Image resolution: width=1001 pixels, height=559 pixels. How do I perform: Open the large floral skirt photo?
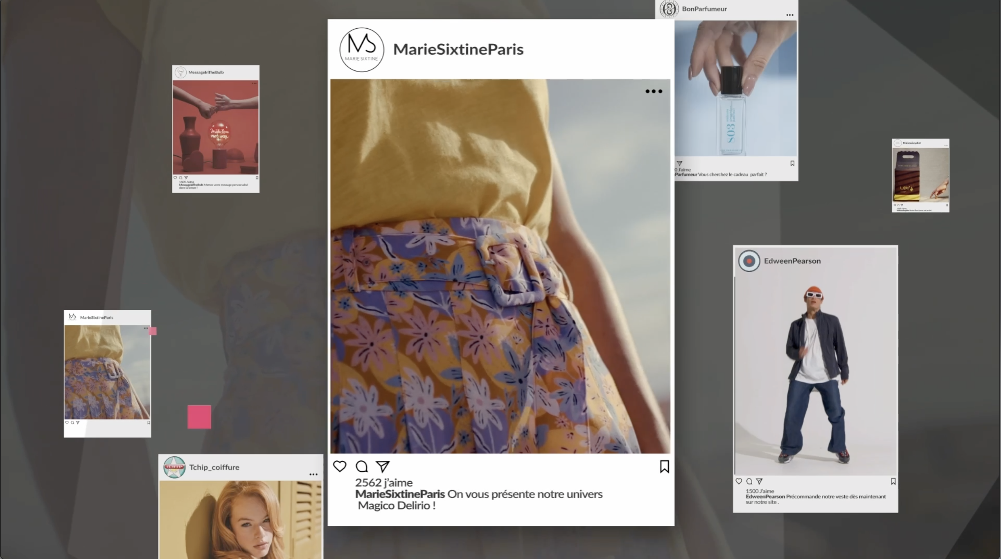(500, 266)
